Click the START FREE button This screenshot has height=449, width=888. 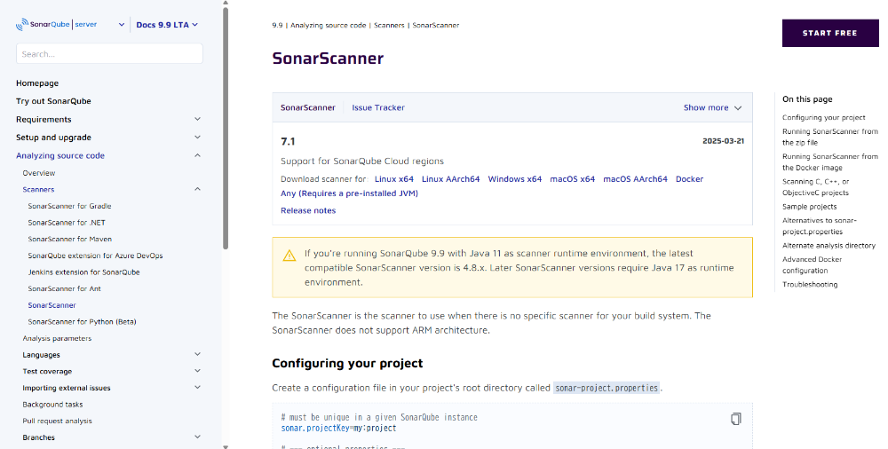click(x=830, y=33)
